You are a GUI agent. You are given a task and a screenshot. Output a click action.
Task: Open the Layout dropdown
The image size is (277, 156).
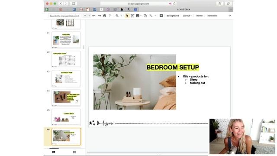(187, 16)
